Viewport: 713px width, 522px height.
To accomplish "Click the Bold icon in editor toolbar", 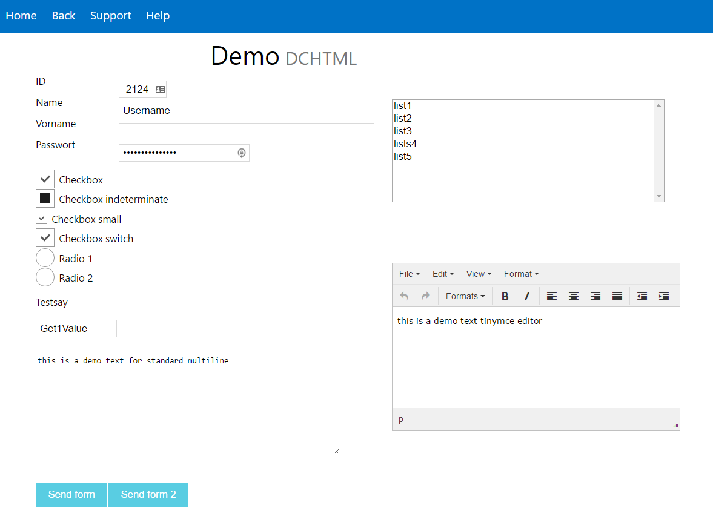I will pyautogui.click(x=505, y=296).
